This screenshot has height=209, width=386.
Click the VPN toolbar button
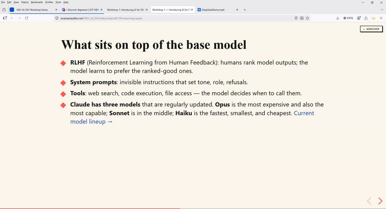pyautogui.click(x=348, y=18)
